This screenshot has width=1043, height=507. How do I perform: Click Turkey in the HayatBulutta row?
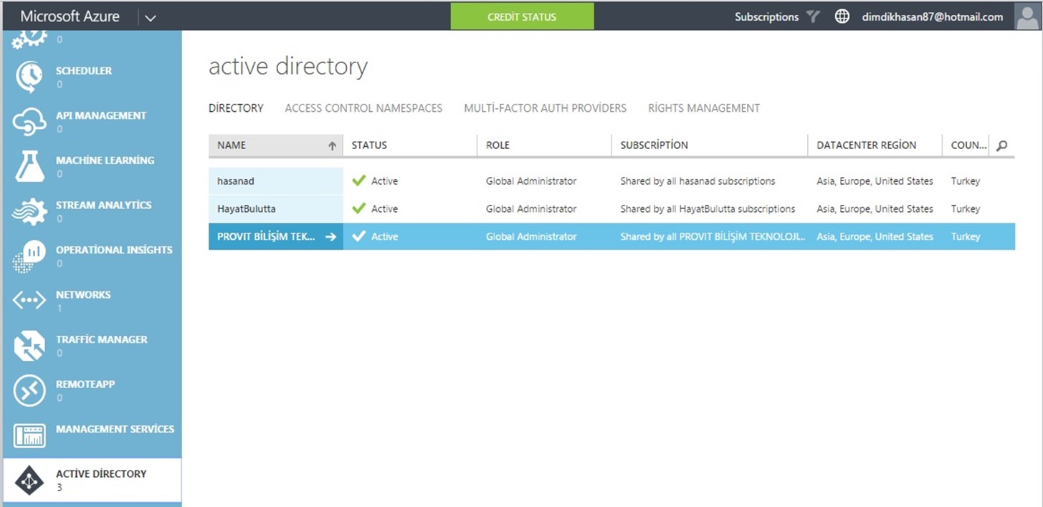[x=966, y=209]
